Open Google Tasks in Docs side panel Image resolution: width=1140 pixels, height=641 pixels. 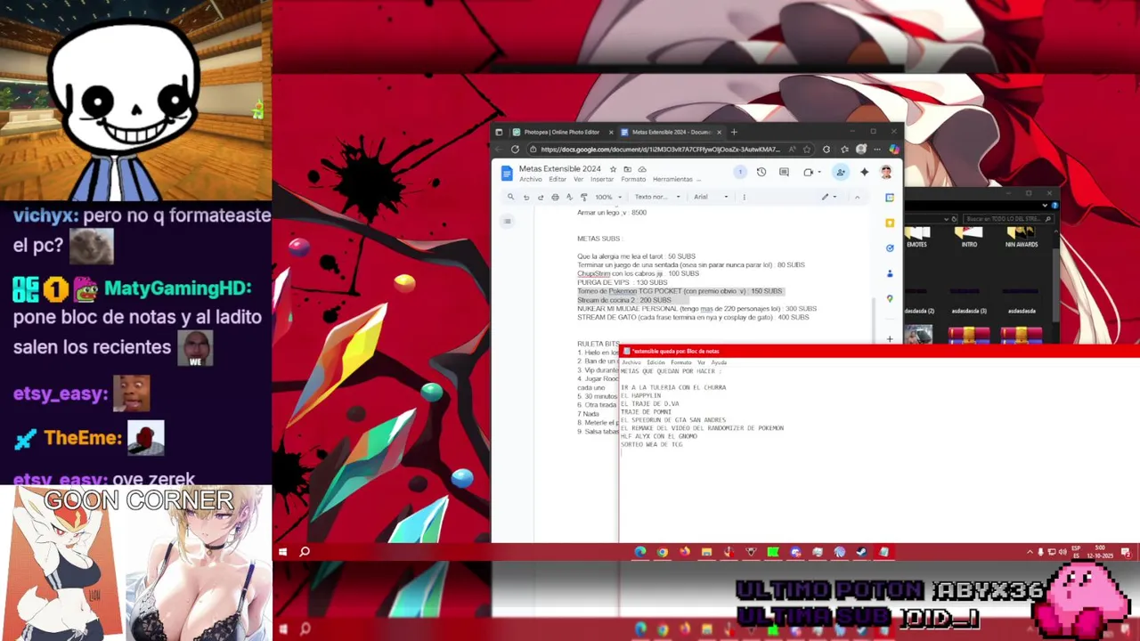(x=889, y=248)
